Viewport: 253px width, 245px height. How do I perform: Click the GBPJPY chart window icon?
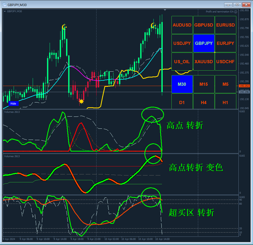[4, 5]
